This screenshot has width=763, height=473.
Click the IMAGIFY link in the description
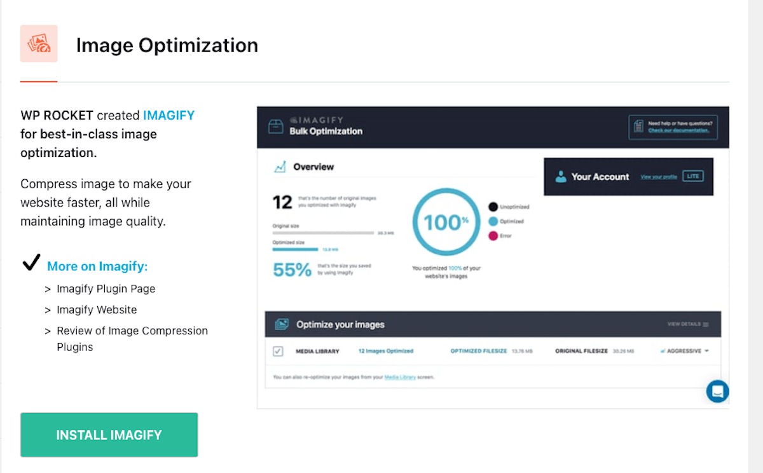168,116
